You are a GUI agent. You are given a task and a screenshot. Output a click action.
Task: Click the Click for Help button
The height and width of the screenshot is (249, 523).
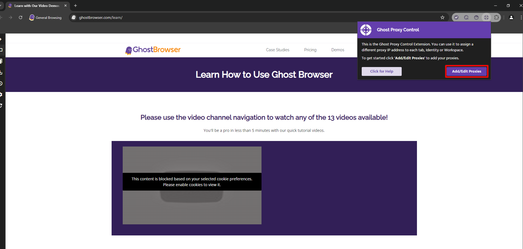(381, 71)
